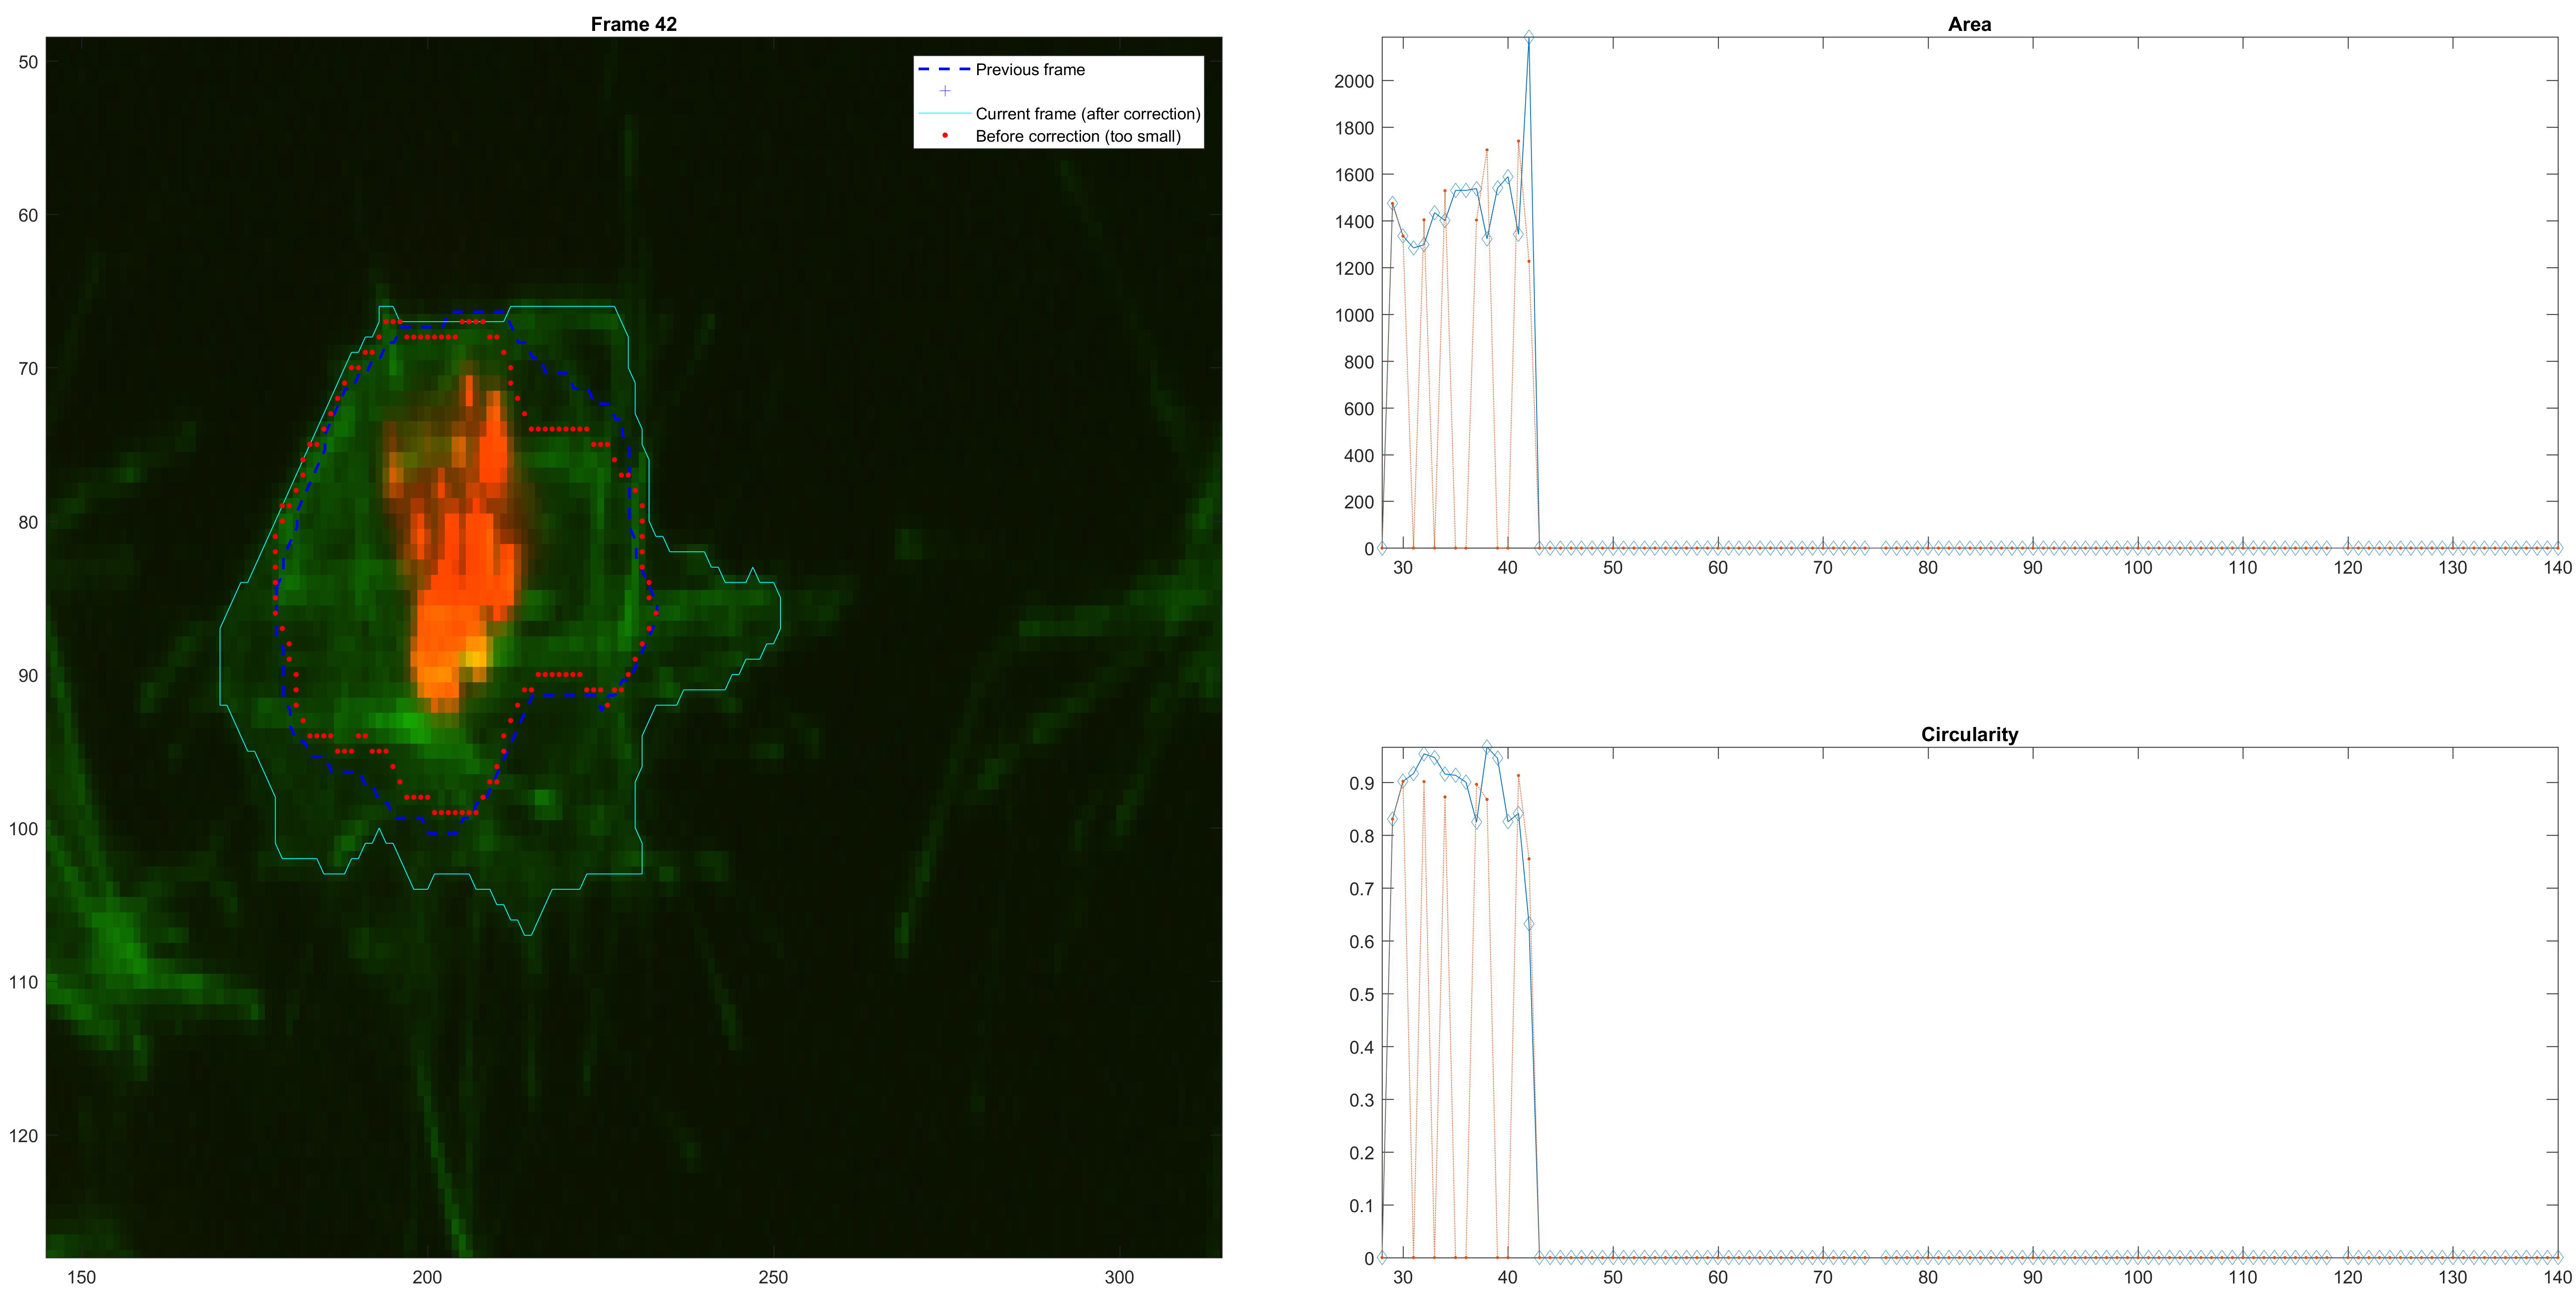Click y-axis tick "2000" on Area plot
The image size is (2576, 1292).
click(x=1354, y=81)
